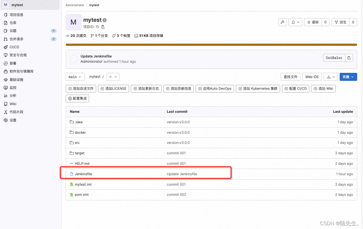The height and width of the screenshot is (229, 363).
Task: Click the 基础设施 sidebar icon
Action: 6,80
